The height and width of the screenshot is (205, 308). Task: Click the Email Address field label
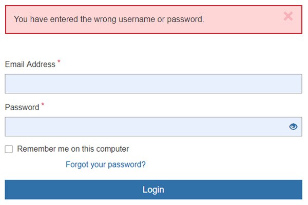30,65
